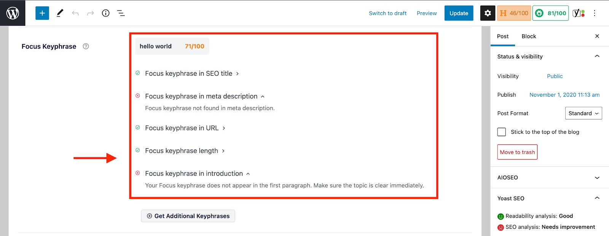Open the document List View outline
Image resolution: width=609 pixels, height=236 pixels.
coord(121,13)
